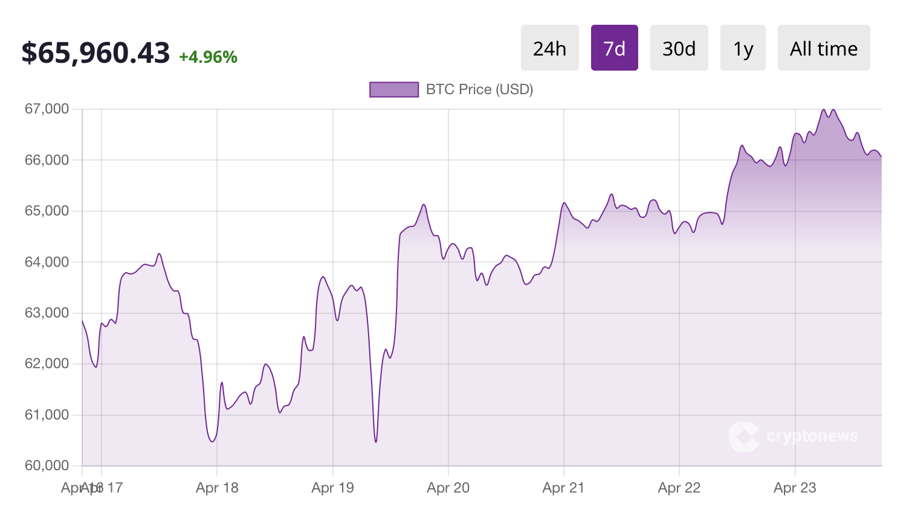Image resolution: width=915 pixels, height=507 pixels.
Task: Click the cryptonews diamond watermark logo
Action: [x=745, y=436]
